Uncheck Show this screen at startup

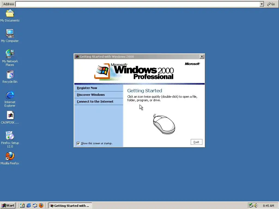pos(78,143)
